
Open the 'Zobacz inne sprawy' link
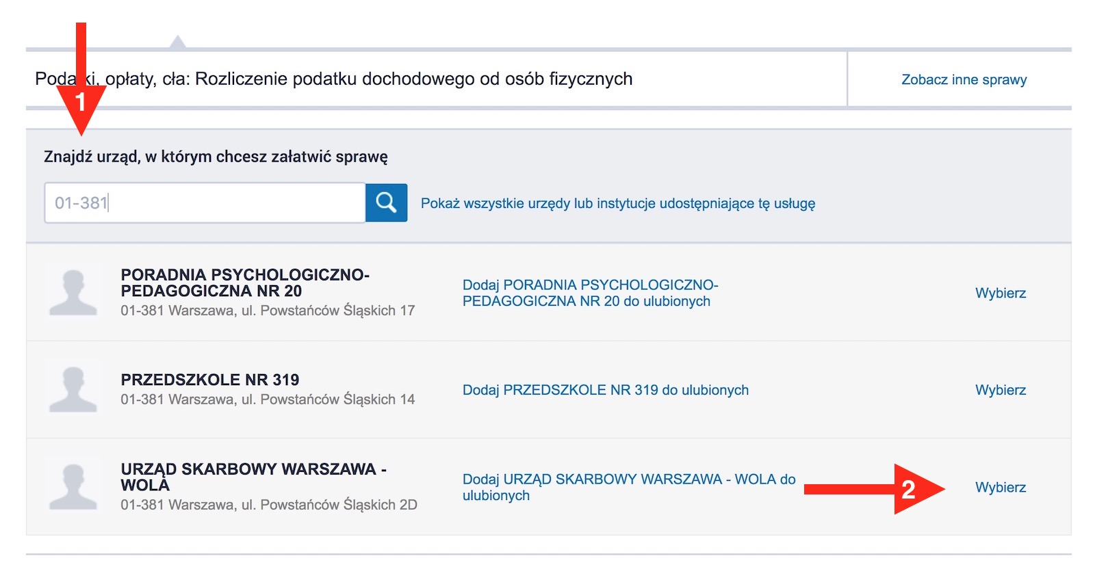click(x=964, y=79)
